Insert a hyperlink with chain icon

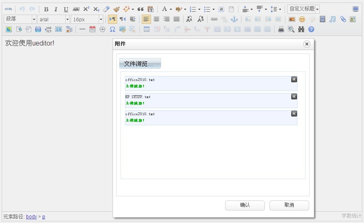tap(214, 19)
